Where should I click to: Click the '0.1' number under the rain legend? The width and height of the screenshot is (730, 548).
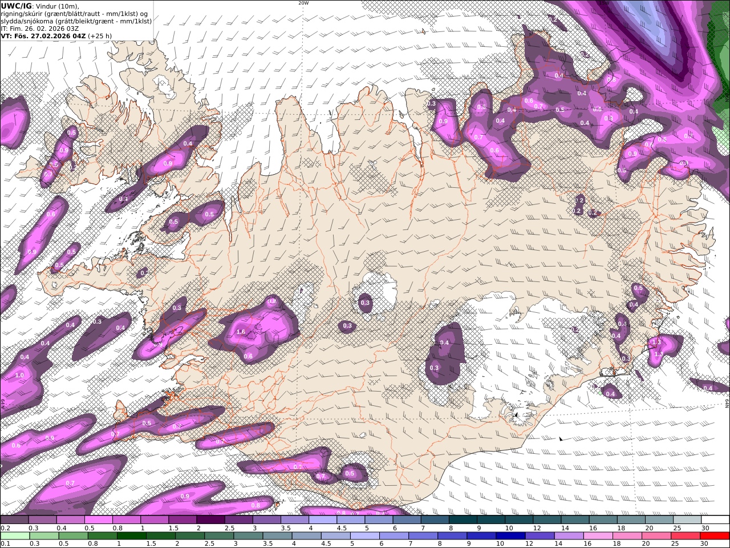click(x=5, y=544)
